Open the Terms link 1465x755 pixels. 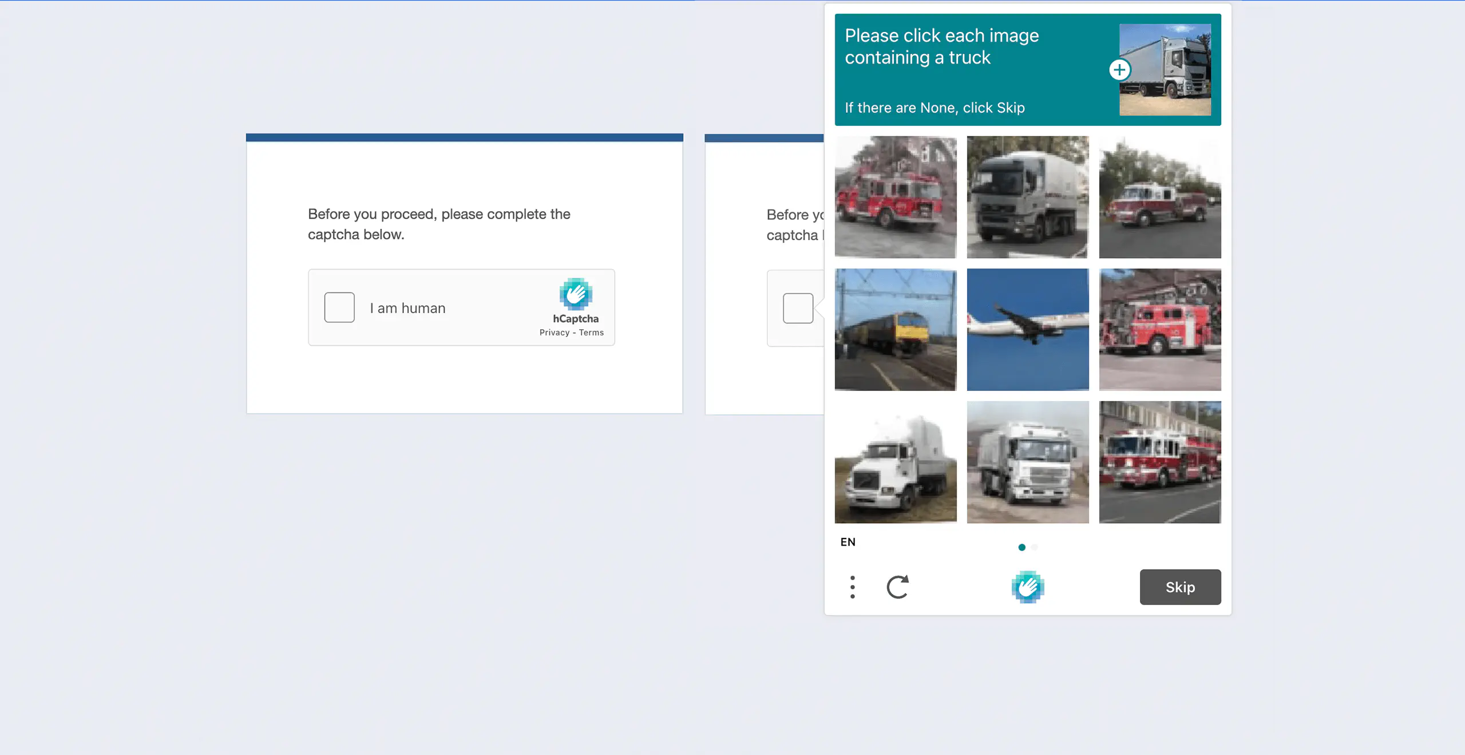pos(591,333)
